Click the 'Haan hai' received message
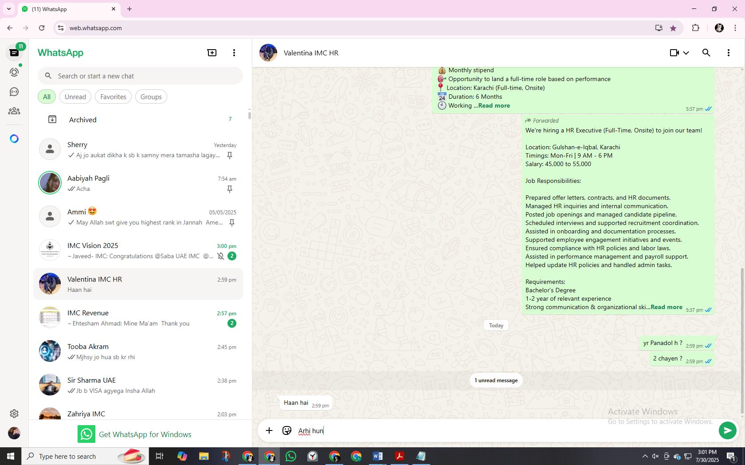The height and width of the screenshot is (465, 745). click(x=306, y=403)
